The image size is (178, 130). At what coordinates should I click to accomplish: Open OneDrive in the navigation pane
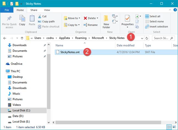coord(14,64)
